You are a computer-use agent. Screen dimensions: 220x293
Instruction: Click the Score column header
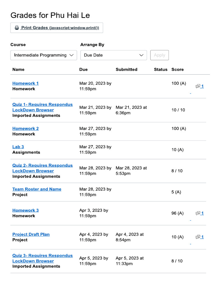178,70
